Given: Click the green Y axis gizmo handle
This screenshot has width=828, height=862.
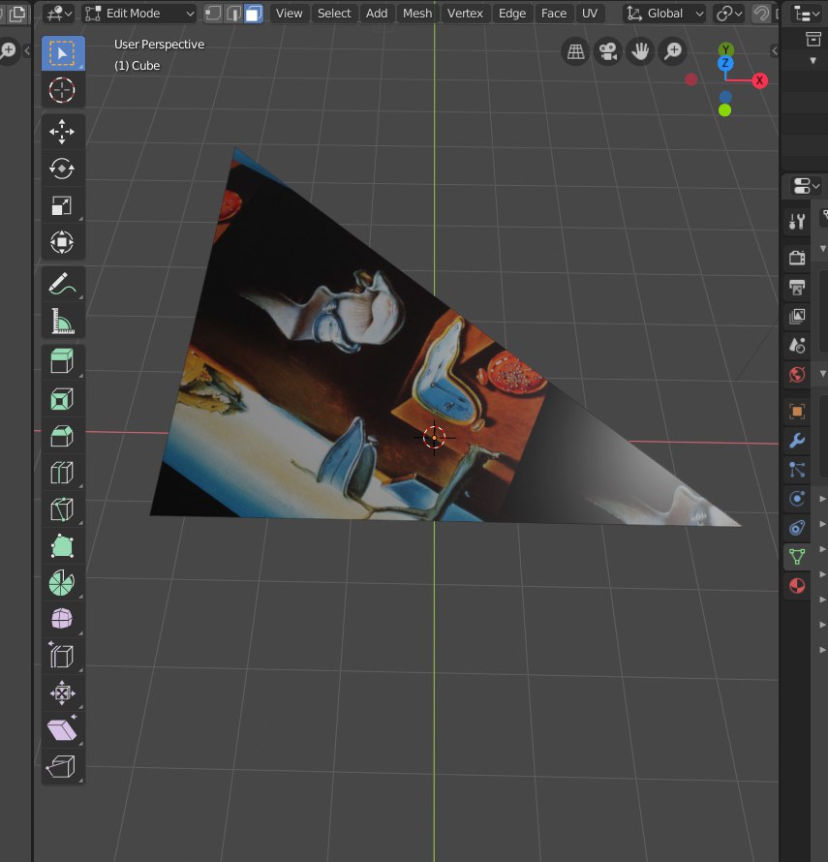Looking at the screenshot, I should coord(725,49).
